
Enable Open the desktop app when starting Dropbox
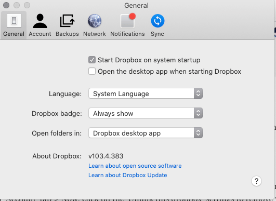[92, 71]
